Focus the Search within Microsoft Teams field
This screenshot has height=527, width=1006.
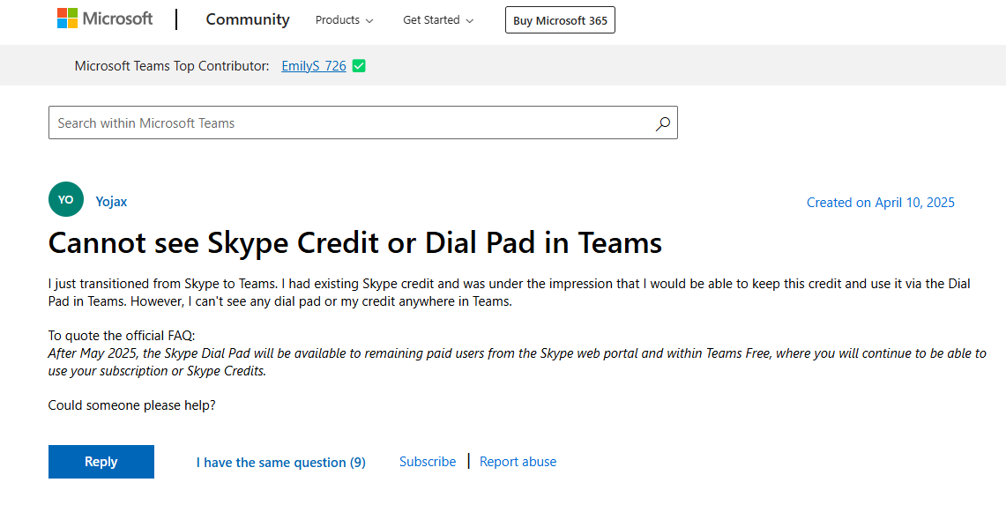(x=363, y=122)
